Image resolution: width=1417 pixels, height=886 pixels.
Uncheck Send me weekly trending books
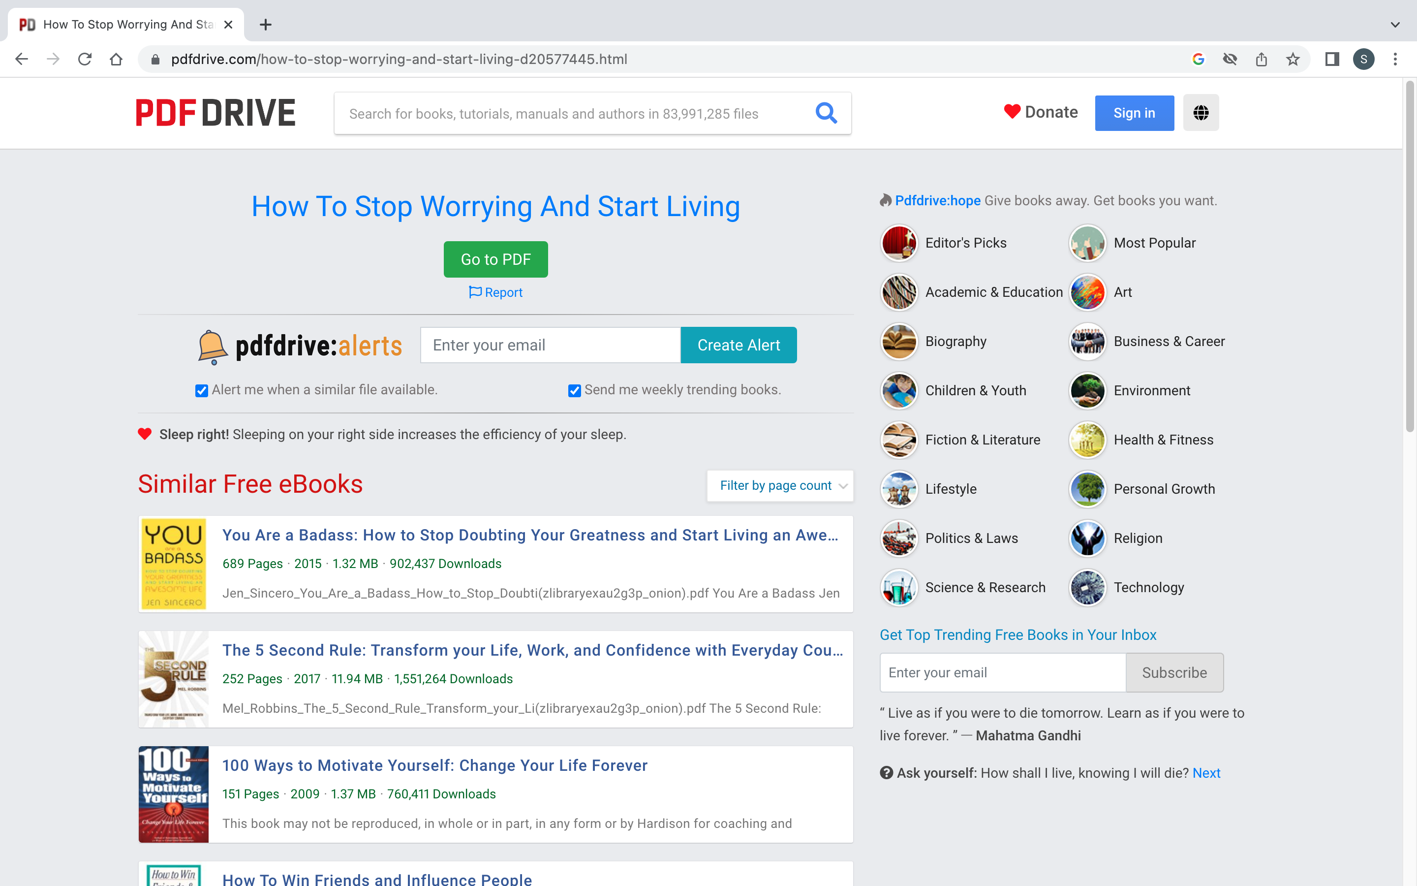pyautogui.click(x=574, y=391)
